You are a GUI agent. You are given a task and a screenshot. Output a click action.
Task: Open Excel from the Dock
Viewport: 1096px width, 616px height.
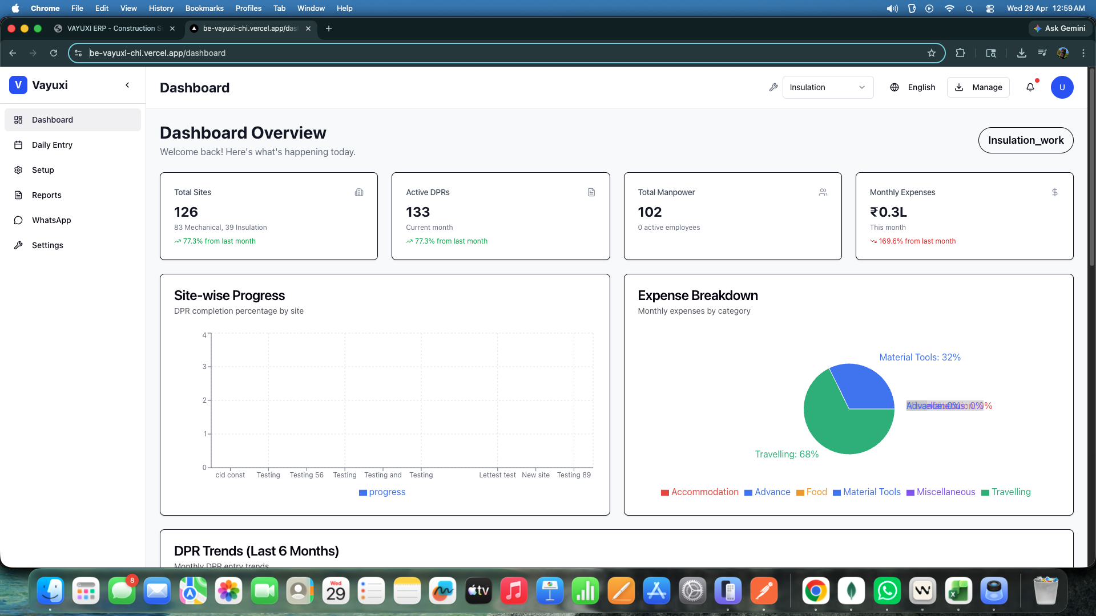(x=958, y=591)
